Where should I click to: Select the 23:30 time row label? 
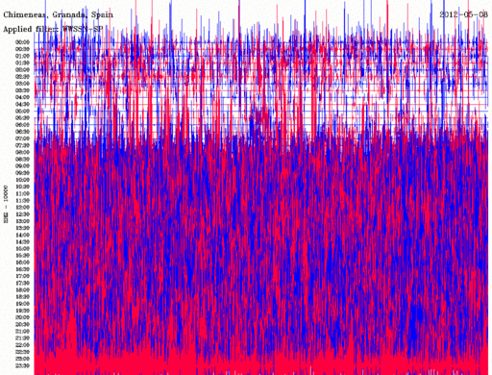(22, 365)
